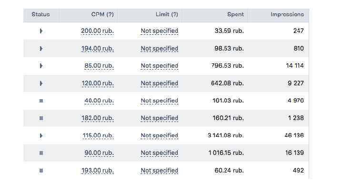Click play status icon in 85.00 rub. row
This screenshot has width=343, height=193.
pyautogui.click(x=41, y=66)
